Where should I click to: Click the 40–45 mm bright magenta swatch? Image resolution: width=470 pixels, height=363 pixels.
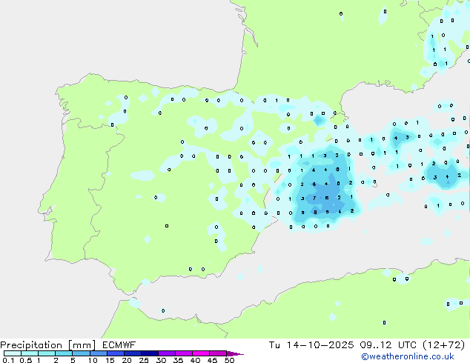click(x=201, y=353)
